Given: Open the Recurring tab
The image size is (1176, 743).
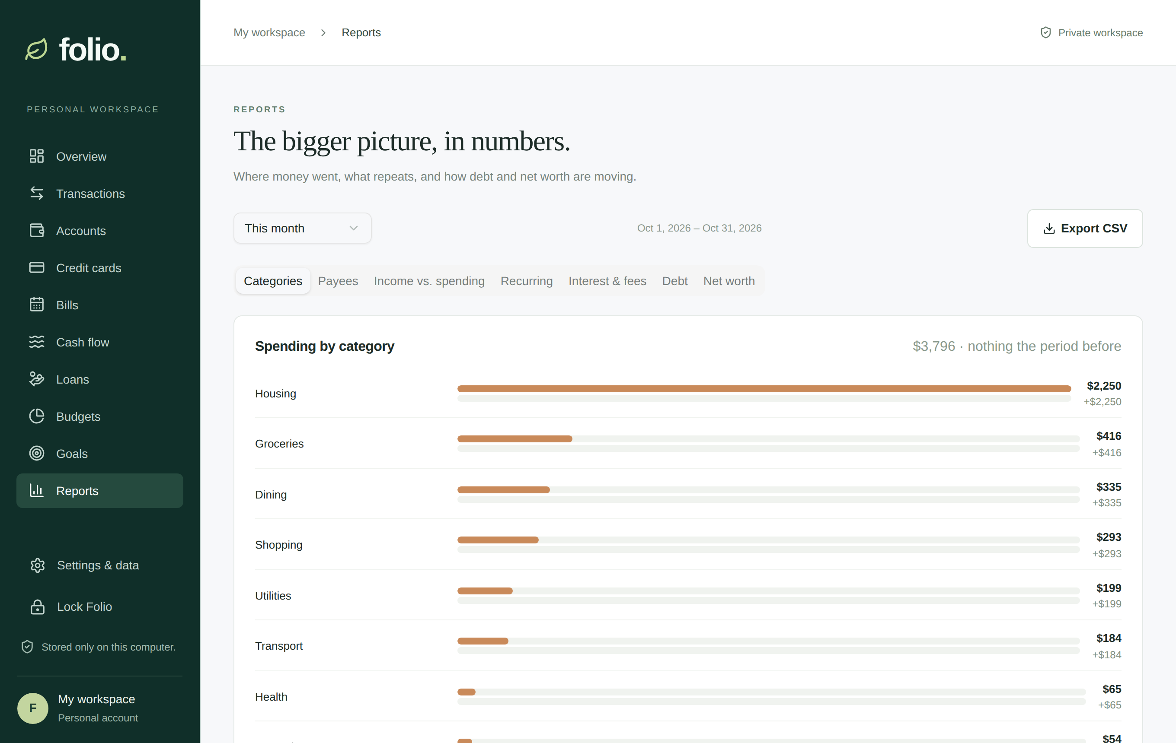Looking at the screenshot, I should coord(527,281).
